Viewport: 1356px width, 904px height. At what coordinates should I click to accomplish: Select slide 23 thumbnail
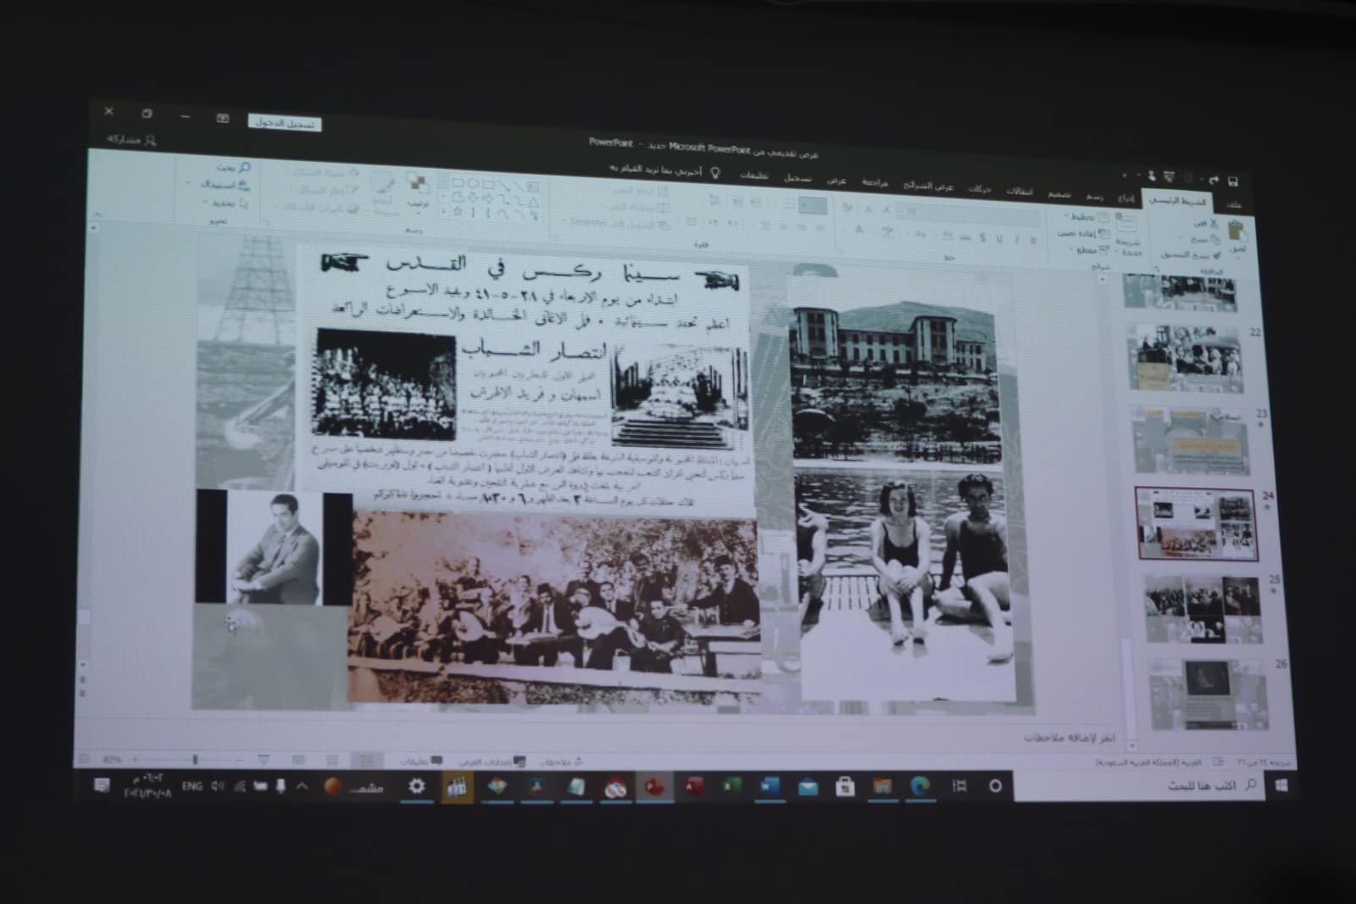[1191, 440]
